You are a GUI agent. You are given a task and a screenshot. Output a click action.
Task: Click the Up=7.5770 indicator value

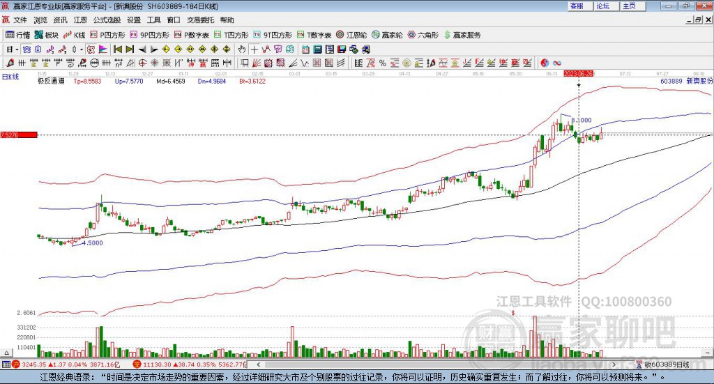click(x=129, y=82)
